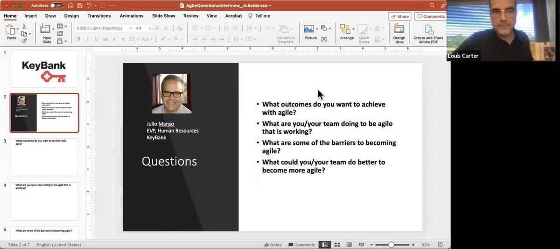Click the Reset slide icon
Screen dimensions: 560x249
tap(60, 34)
